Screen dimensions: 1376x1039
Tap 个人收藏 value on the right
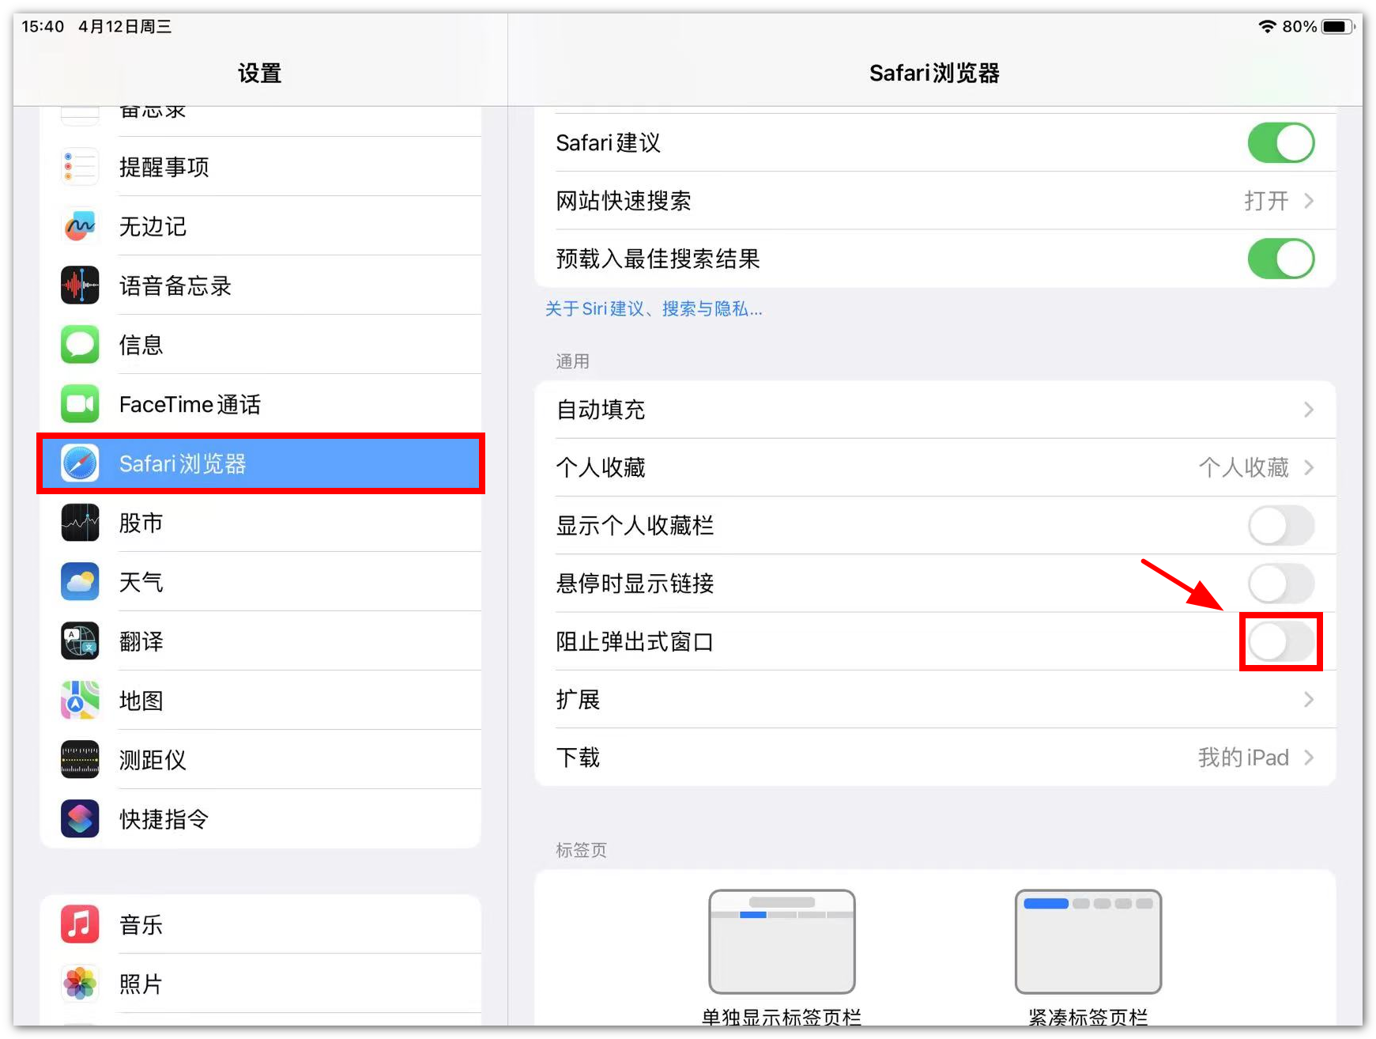point(1243,467)
